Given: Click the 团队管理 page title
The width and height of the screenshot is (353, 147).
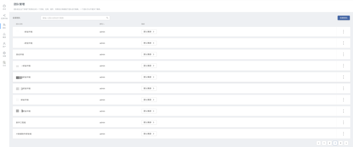Looking at the screenshot, I should click(x=19, y=4).
